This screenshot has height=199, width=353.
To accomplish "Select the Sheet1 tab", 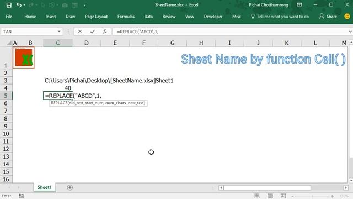I will (x=44, y=187).
